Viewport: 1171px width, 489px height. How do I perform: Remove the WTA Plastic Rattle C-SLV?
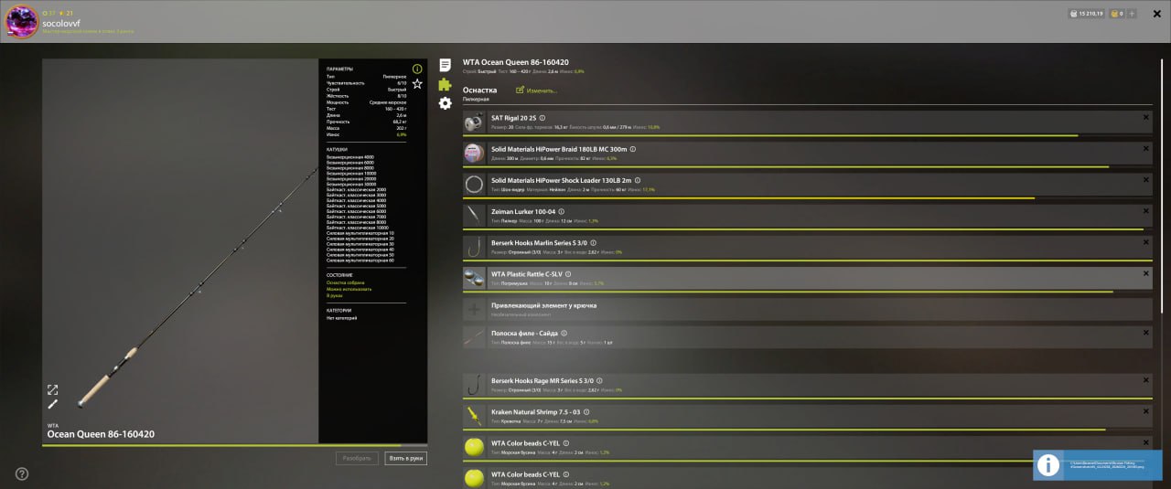click(x=1145, y=273)
